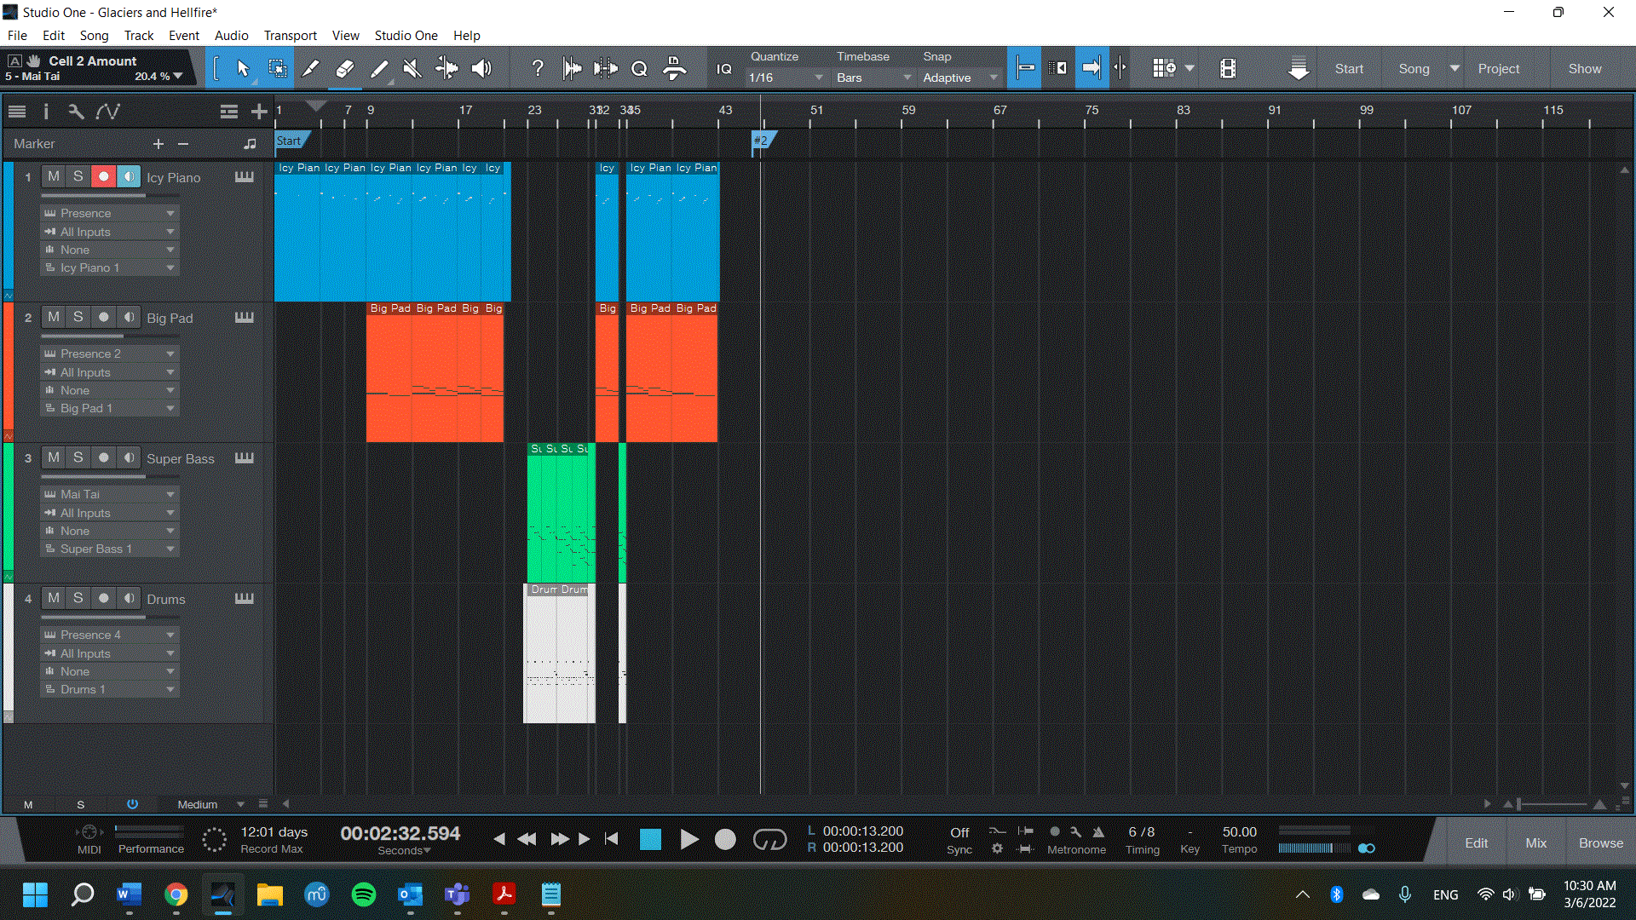1636x920 pixels.
Task: Open the Song menu
Action: [x=94, y=36]
